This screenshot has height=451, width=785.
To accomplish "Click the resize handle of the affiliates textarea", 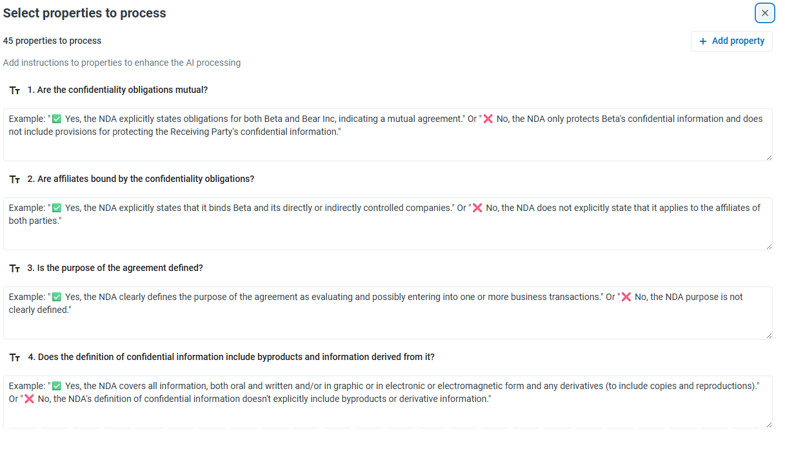I will coord(768,246).
